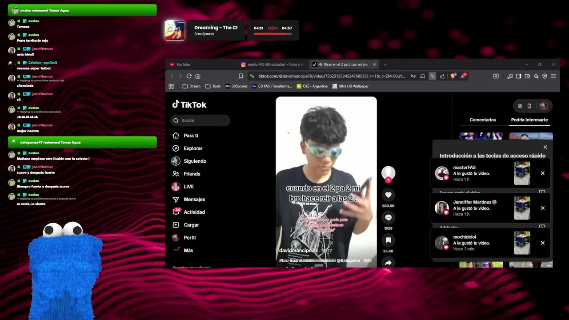
Task: Toggle the browser sidebar panel
Action: coord(518,76)
